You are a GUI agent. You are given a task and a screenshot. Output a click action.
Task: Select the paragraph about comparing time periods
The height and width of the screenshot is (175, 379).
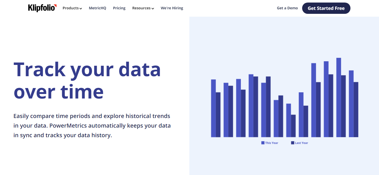[x=92, y=126]
